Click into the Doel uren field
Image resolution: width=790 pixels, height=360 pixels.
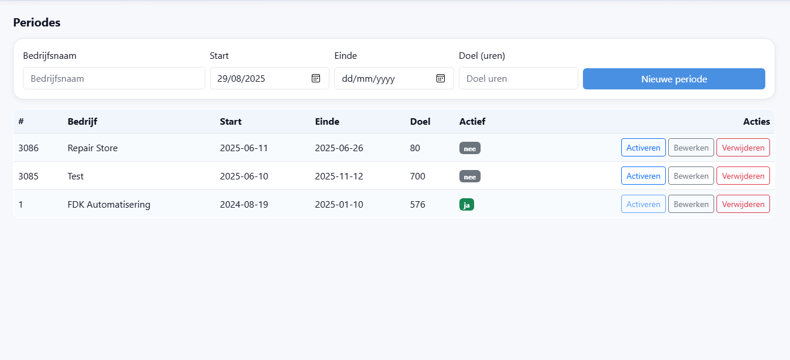coord(518,78)
